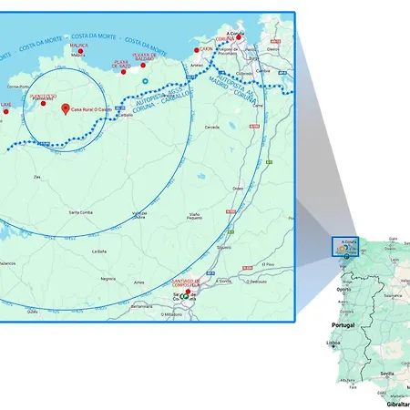Image resolution: width=410 pixels, height=410 pixels.
Task: Click the Autopista AG55 Coruña - Carballo label
Action: [x=162, y=100]
